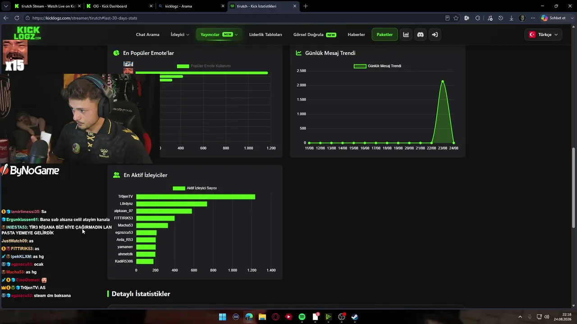
Task: Expand the İzleyici dropdown menu
Action: click(180, 35)
